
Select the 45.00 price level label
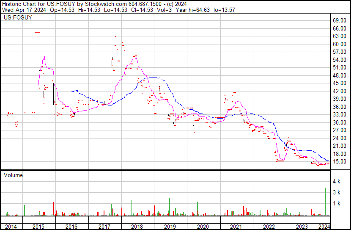[340, 83]
